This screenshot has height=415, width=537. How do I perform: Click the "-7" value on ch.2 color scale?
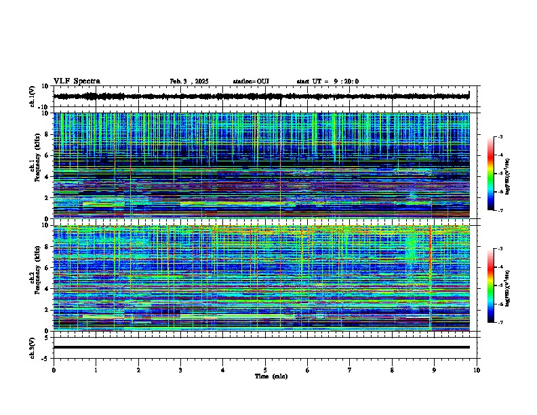pos(500,322)
